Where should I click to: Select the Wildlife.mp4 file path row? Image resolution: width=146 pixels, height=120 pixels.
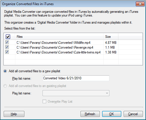pyautogui.click(x=54, y=43)
